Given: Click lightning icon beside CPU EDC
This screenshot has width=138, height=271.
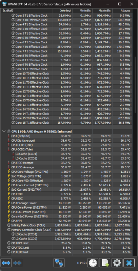Looking at the screenshot, I should [x=9, y=199].
